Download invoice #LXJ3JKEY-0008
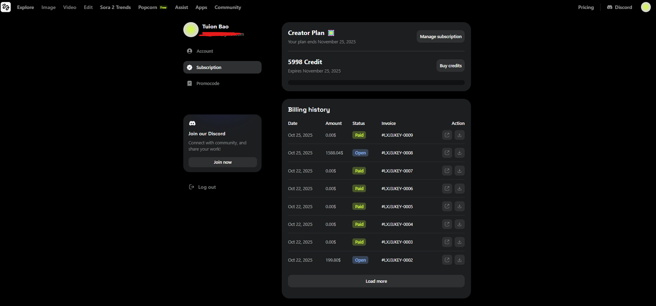The height and width of the screenshot is (306, 656). pos(459,153)
